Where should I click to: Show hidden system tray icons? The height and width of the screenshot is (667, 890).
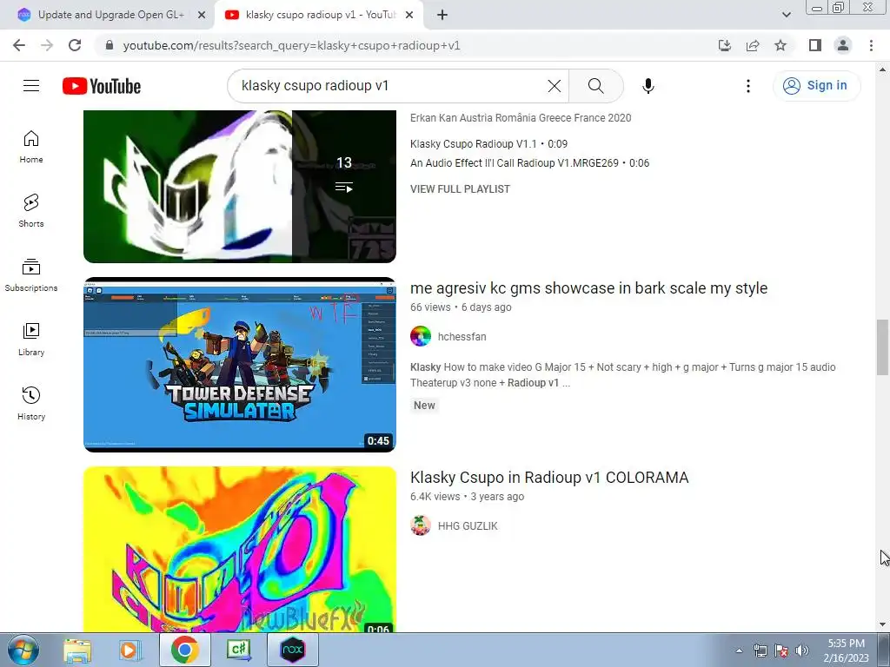[739, 651]
